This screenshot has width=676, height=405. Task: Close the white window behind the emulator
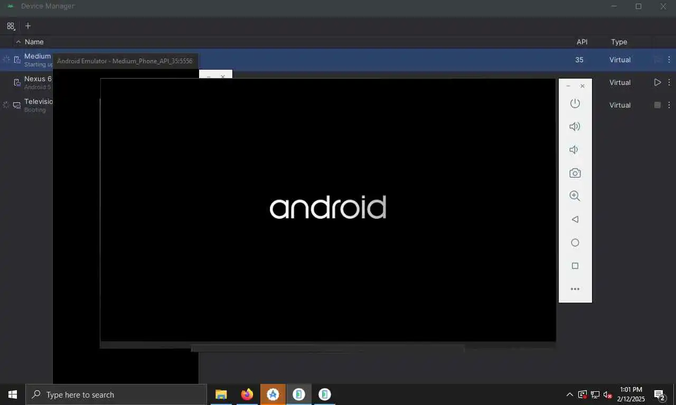223,76
